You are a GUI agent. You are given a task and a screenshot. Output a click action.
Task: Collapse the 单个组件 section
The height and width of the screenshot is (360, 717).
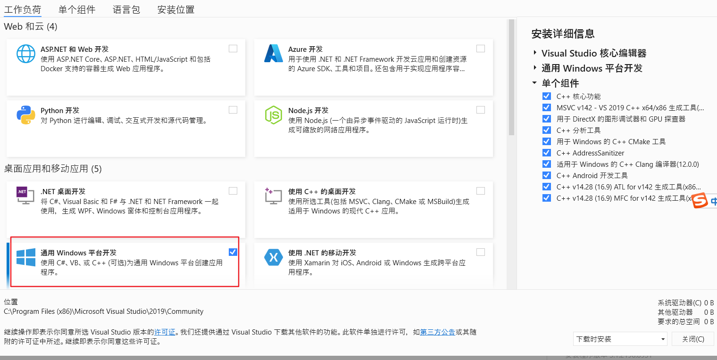(534, 83)
